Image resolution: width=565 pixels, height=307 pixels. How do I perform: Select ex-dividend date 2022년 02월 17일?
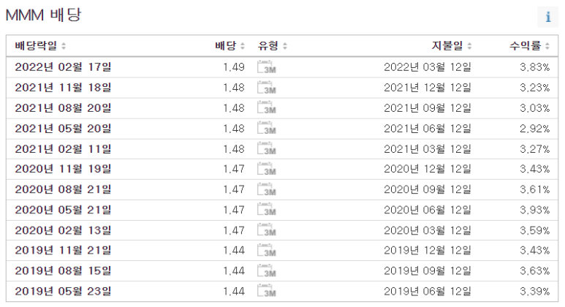[63, 67]
